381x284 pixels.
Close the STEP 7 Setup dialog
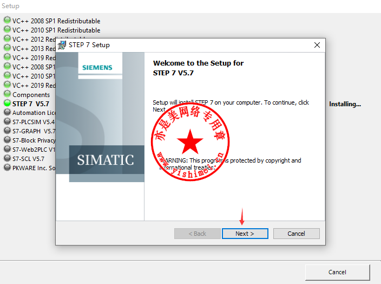click(x=317, y=45)
